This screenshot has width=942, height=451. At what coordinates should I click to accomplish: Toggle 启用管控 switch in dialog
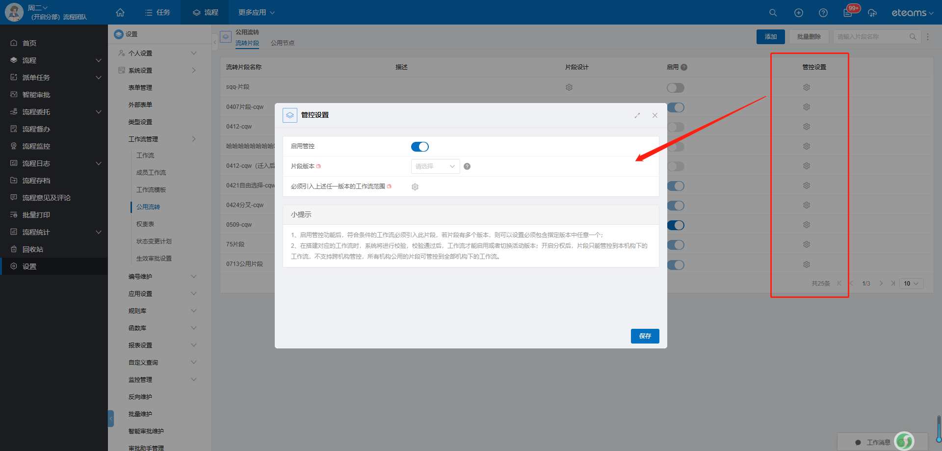(x=420, y=147)
